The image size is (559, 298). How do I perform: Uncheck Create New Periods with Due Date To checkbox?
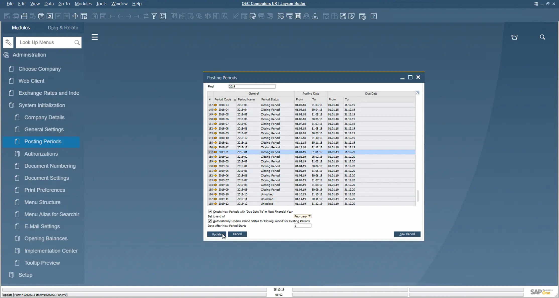point(210,212)
